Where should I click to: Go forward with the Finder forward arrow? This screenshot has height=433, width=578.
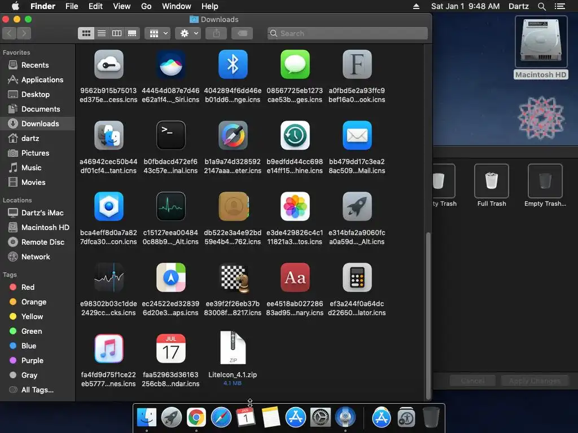click(24, 33)
